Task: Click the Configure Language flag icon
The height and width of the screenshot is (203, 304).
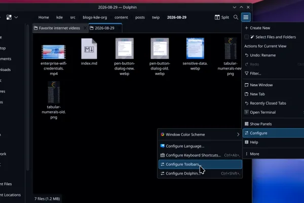Action: (163, 146)
